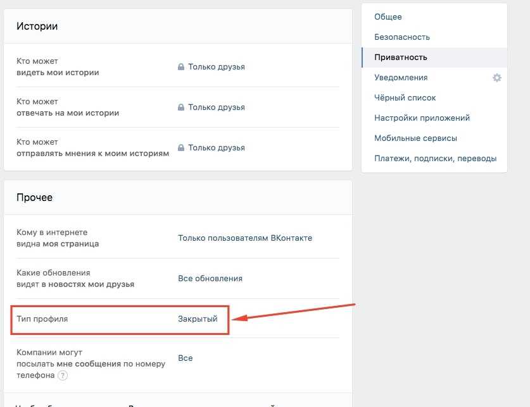Go to Мобильные сервисы section
530x407 pixels.
[x=415, y=138]
